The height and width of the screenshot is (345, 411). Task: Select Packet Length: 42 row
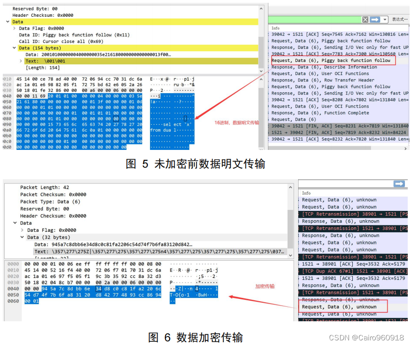point(45,187)
